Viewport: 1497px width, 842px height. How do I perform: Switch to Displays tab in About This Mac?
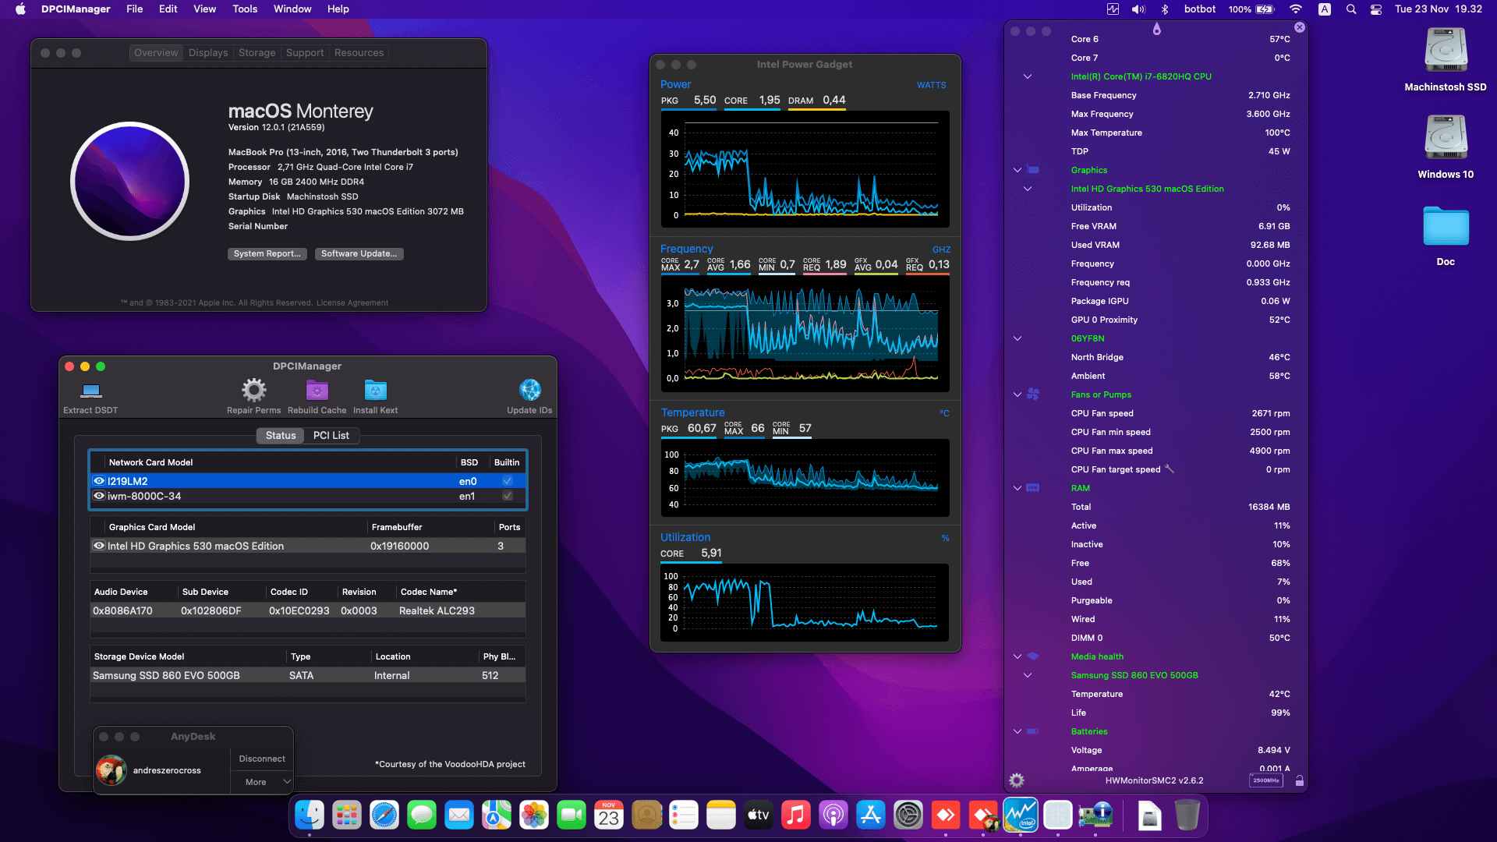[x=208, y=53]
